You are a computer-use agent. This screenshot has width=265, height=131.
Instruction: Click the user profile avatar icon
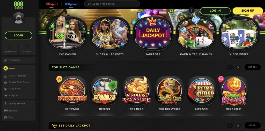click(19, 18)
